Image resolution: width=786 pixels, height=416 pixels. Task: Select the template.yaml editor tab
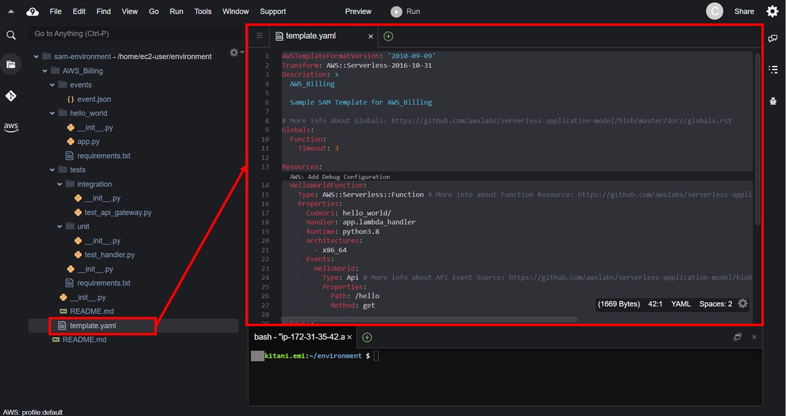(x=324, y=36)
